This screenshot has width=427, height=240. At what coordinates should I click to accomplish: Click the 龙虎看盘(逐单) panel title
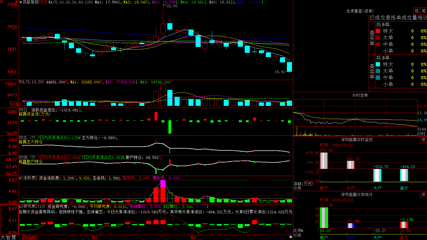(x=360, y=11)
